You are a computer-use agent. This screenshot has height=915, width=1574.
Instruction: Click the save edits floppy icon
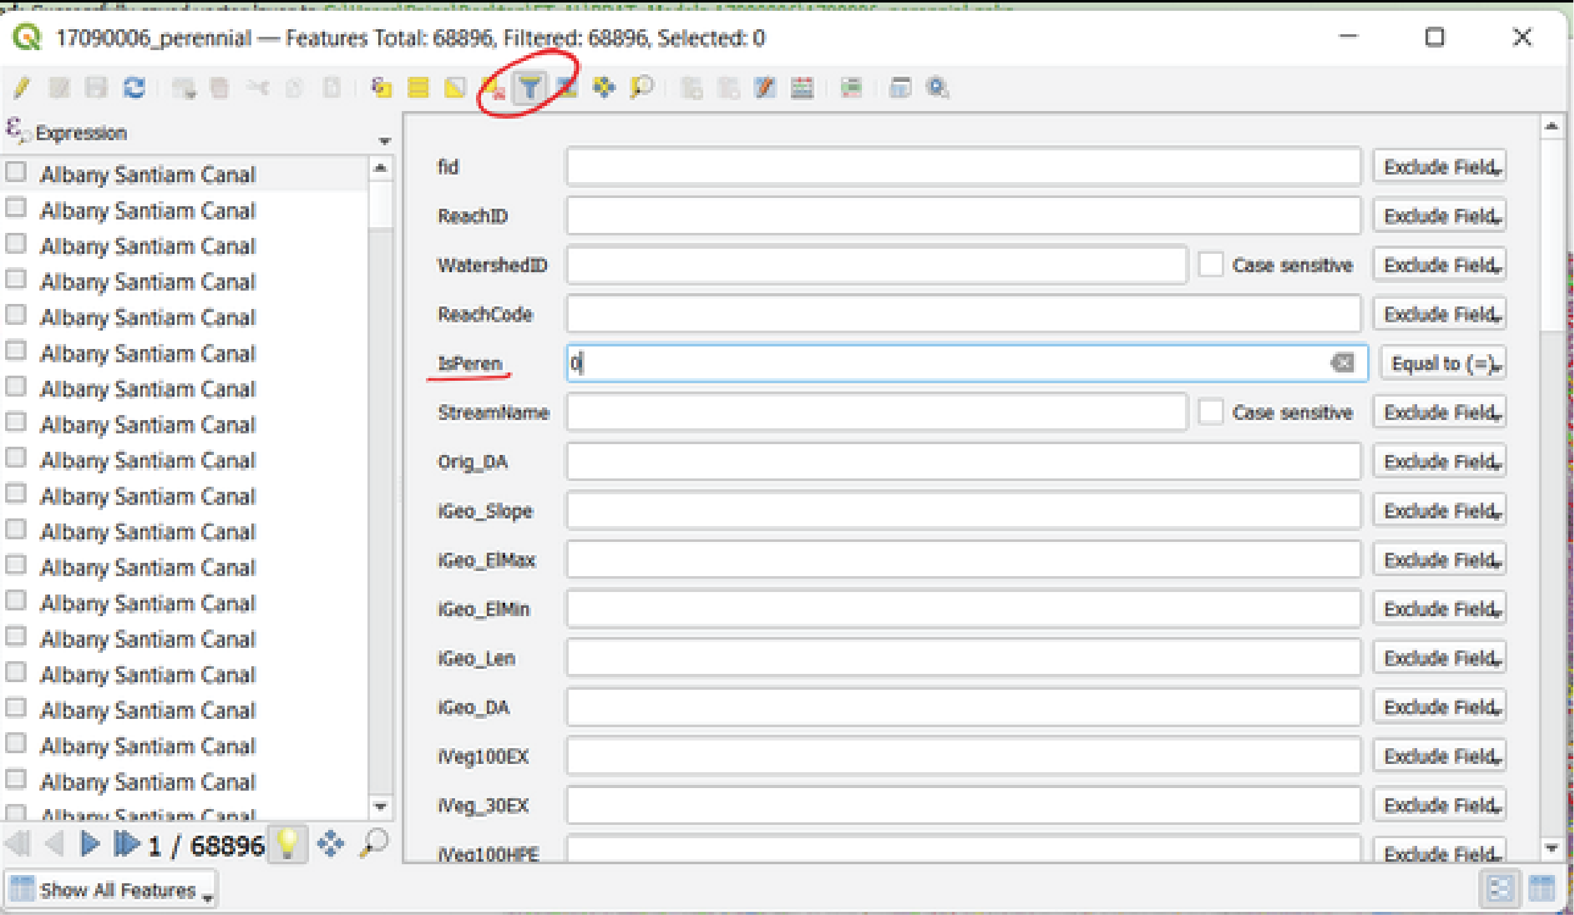(x=96, y=88)
